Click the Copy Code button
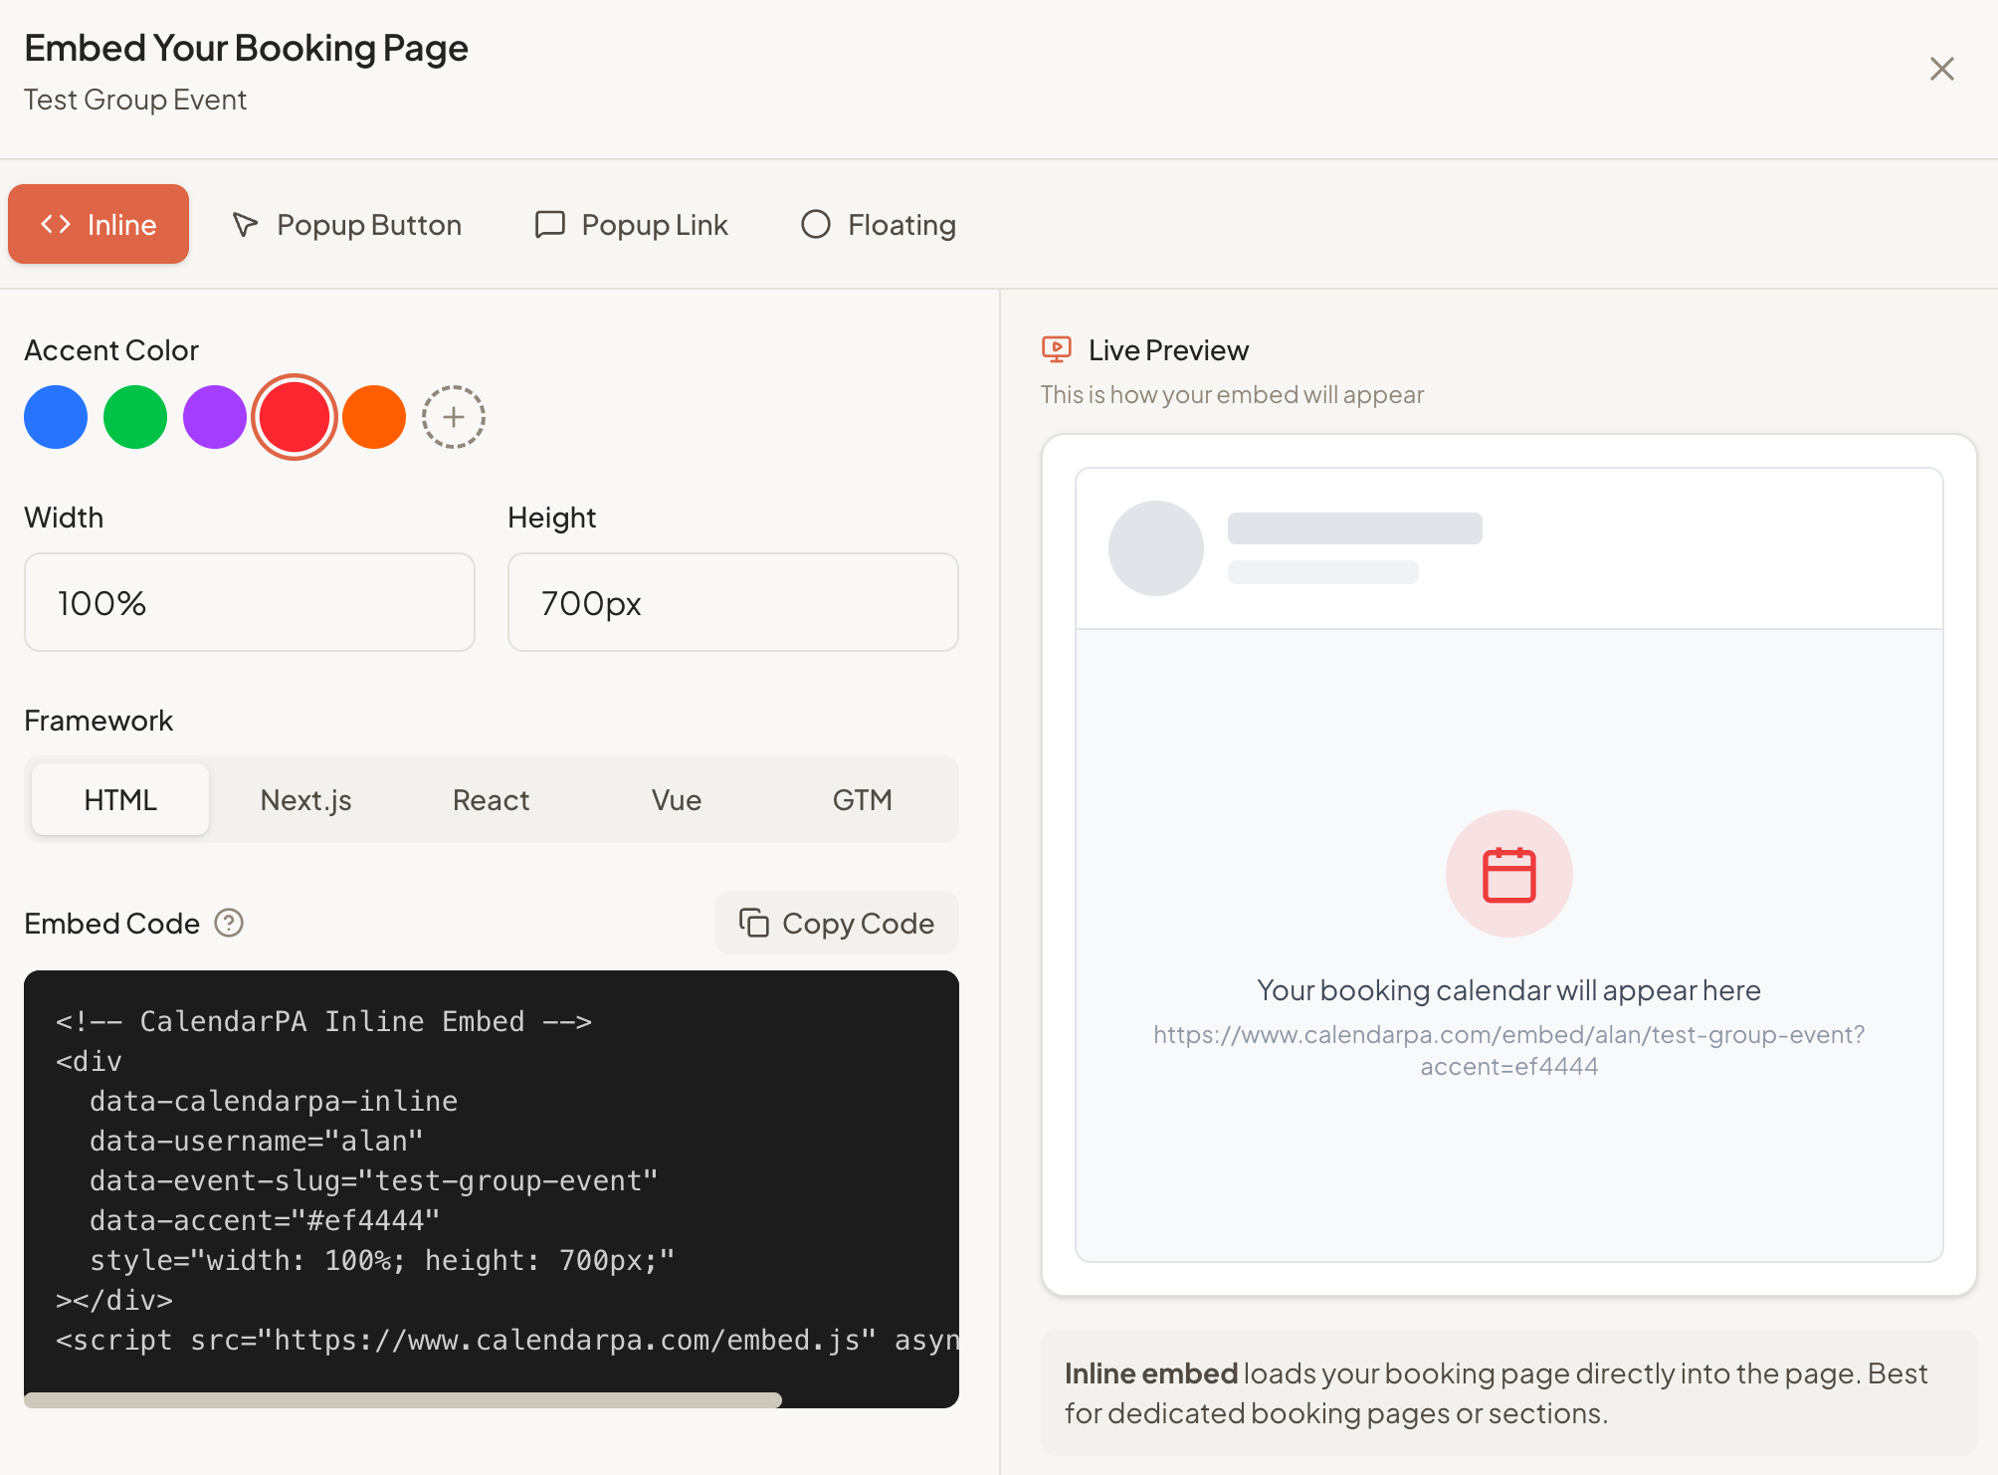The image size is (1998, 1475). click(x=836, y=923)
